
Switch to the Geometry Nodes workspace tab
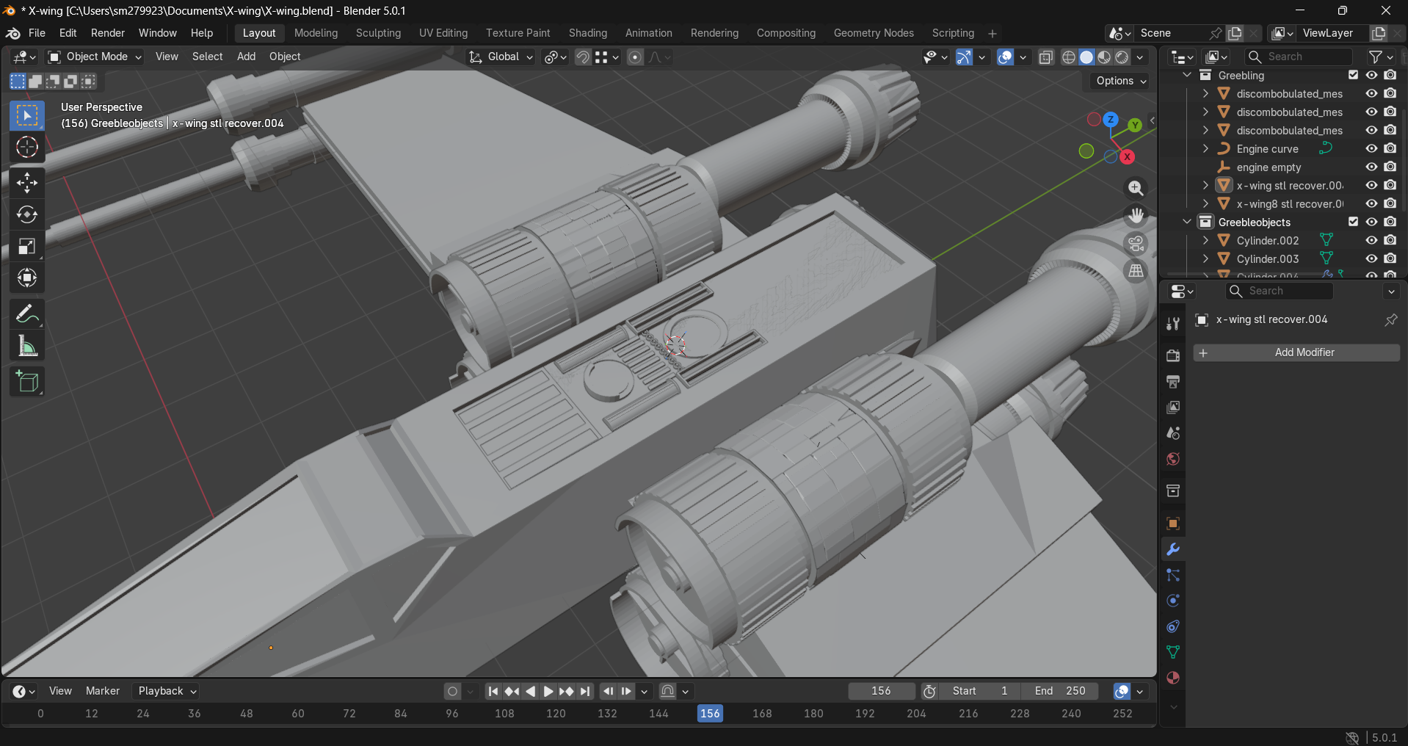[874, 33]
